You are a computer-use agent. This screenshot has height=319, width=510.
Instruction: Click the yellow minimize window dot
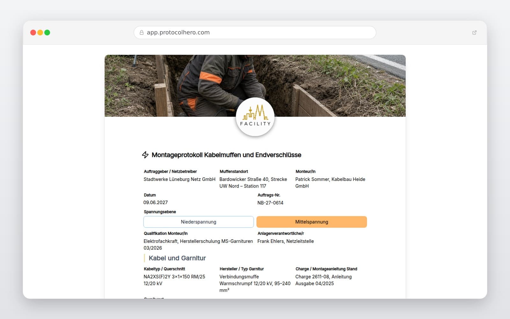pyautogui.click(x=40, y=33)
